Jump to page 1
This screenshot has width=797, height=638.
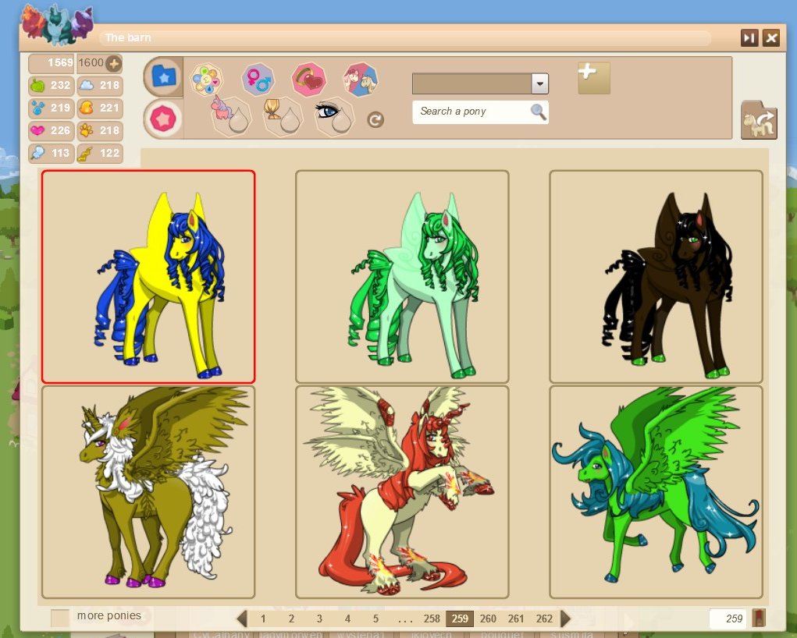[x=263, y=619]
